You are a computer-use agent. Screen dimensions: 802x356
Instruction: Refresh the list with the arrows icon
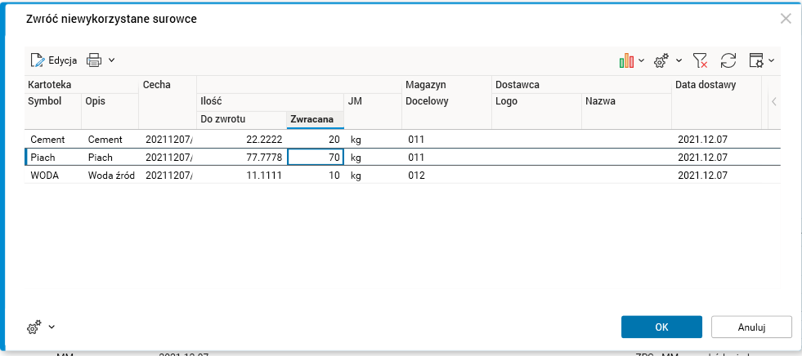click(x=728, y=60)
